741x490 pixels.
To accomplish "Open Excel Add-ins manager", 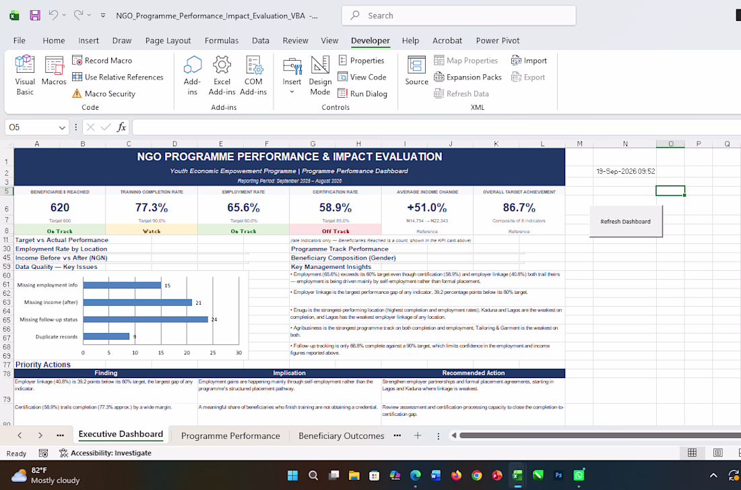I will [x=222, y=75].
